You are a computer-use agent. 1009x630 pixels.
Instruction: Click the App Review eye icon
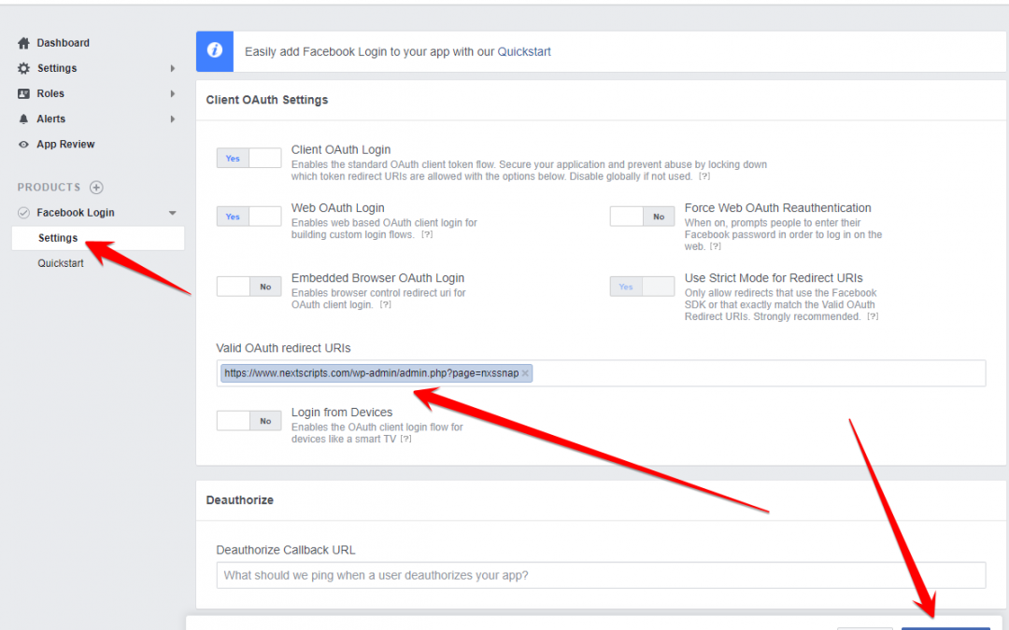(23, 145)
